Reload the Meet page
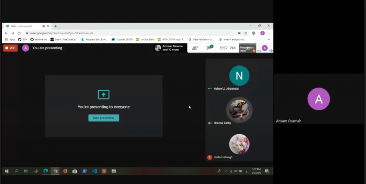Image resolution: width=366 pixels, height=184 pixels. (19, 33)
